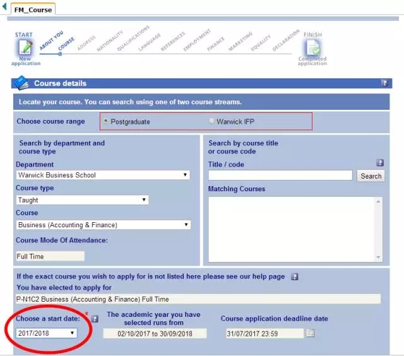Image resolution: width=404 pixels, height=356 pixels.
Task: Expand the Course type dropdown
Action: point(82,199)
